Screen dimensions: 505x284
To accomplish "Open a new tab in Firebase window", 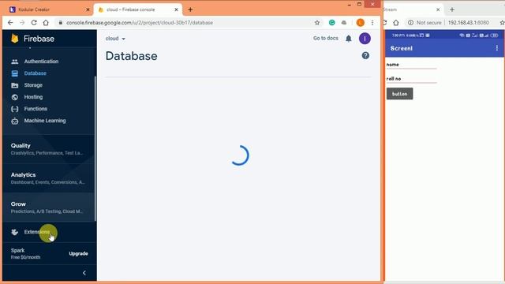I will (190, 9).
